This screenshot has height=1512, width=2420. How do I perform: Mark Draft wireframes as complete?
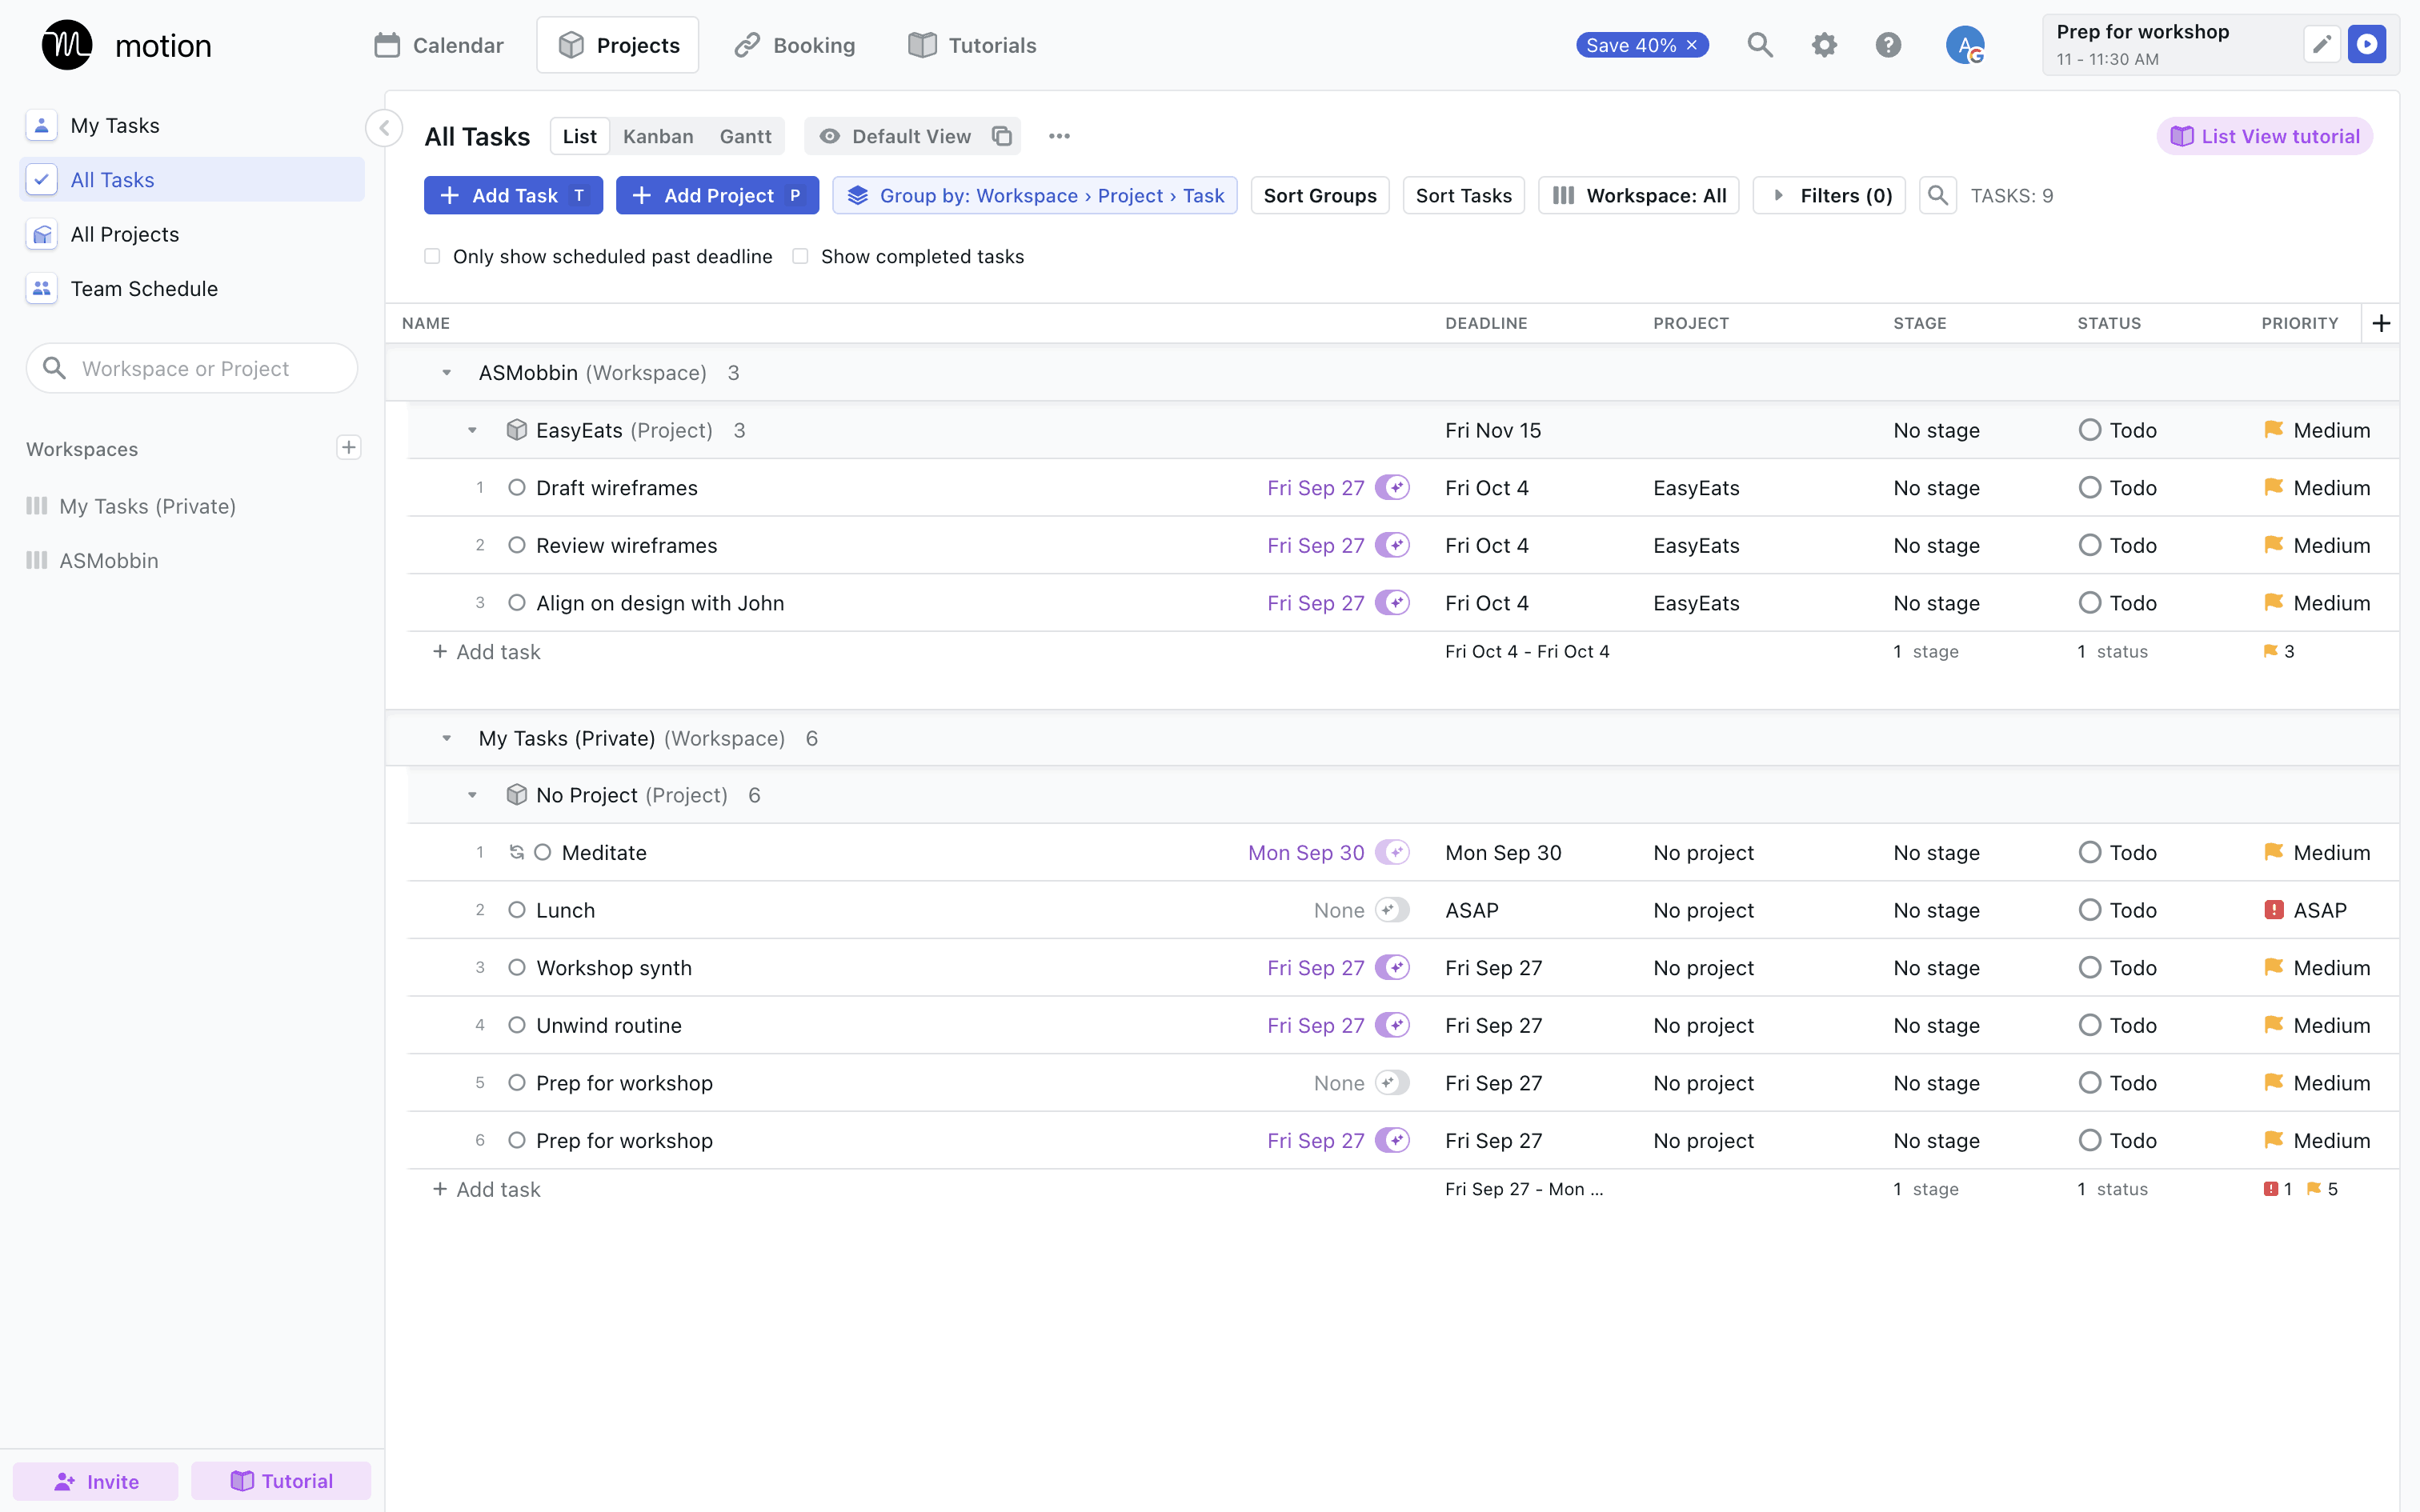coord(517,487)
